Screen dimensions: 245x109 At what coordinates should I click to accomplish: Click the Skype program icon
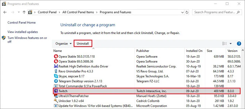(x=56, y=76)
